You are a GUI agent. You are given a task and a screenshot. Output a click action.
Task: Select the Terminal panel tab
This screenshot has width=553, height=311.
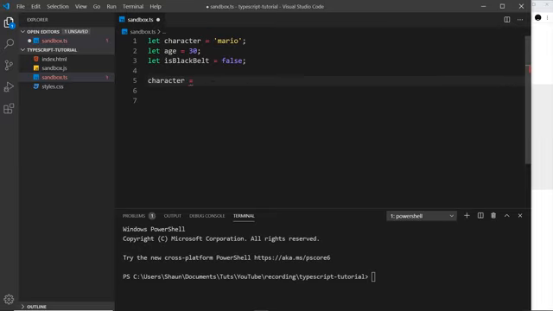click(x=244, y=216)
